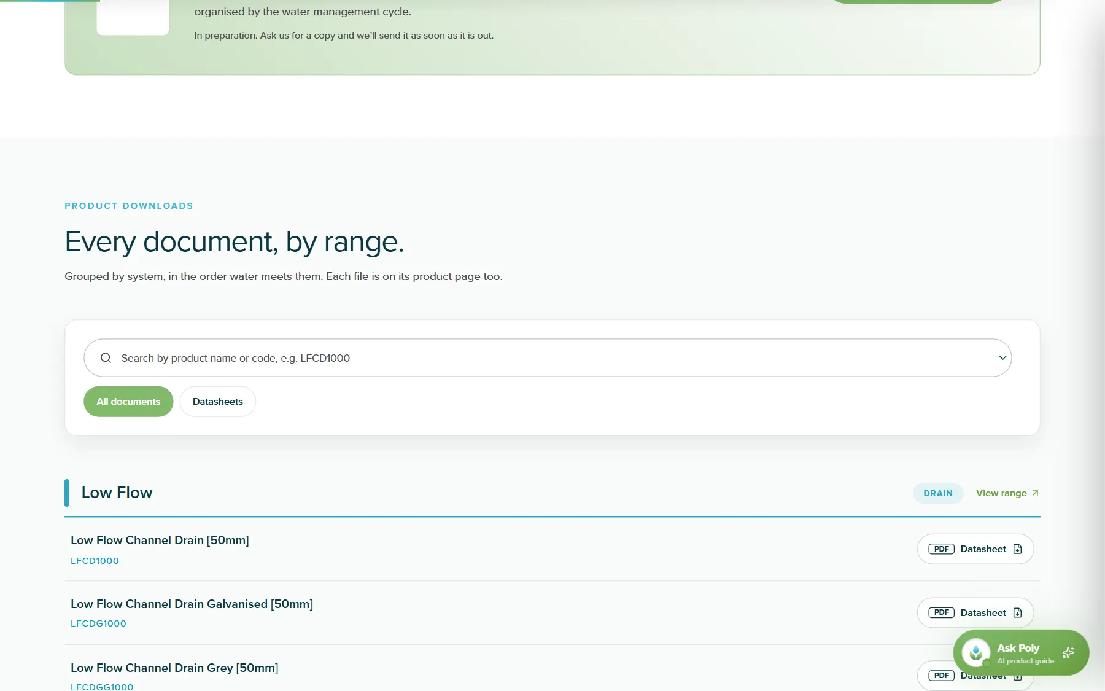Click download icon on LFCDG1000 datasheet button
This screenshot has width=1105, height=691.
(x=1017, y=613)
